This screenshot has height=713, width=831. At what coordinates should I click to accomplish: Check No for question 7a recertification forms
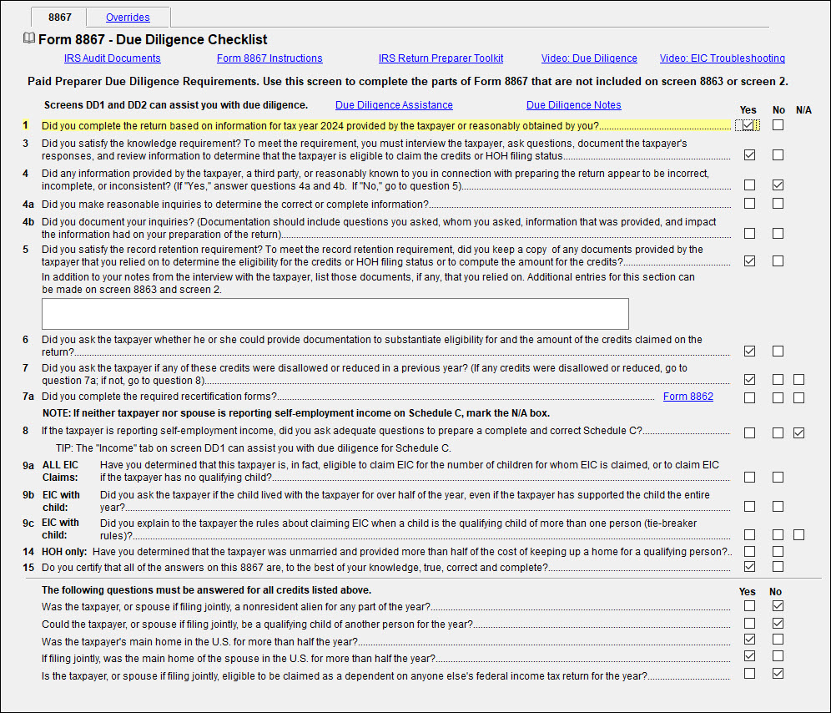pos(778,398)
